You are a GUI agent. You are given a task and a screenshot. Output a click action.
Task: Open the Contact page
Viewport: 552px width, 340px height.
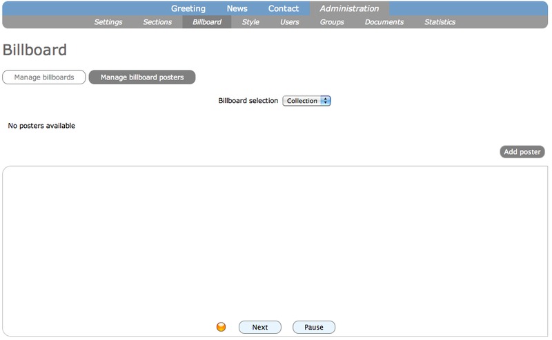(284, 9)
